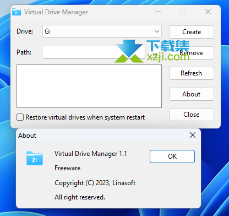Expand the Drive letter dropdown arrow
This screenshot has width=229, height=216.
(x=157, y=31)
